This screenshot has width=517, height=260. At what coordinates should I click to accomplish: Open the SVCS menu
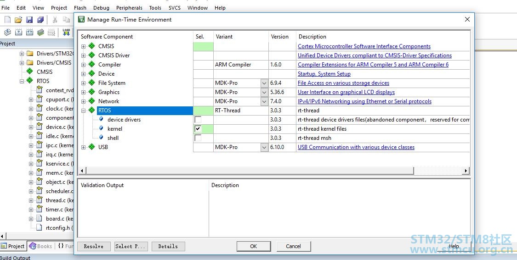175,8
